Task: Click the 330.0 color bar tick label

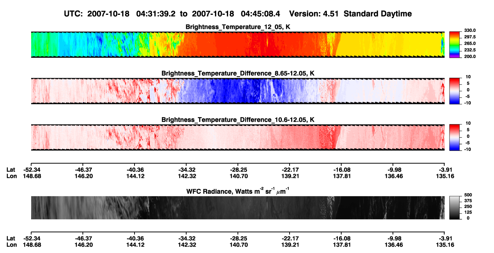Action: (470, 30)
